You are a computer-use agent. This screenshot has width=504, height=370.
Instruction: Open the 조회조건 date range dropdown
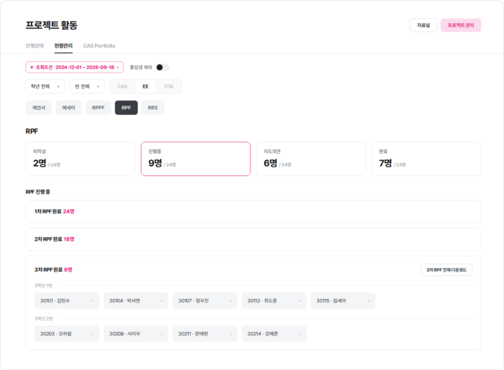75,68
